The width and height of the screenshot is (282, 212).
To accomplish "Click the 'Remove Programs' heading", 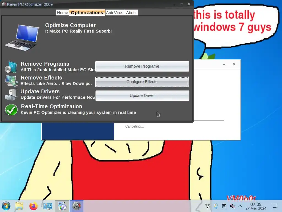I will click(45, 64).
